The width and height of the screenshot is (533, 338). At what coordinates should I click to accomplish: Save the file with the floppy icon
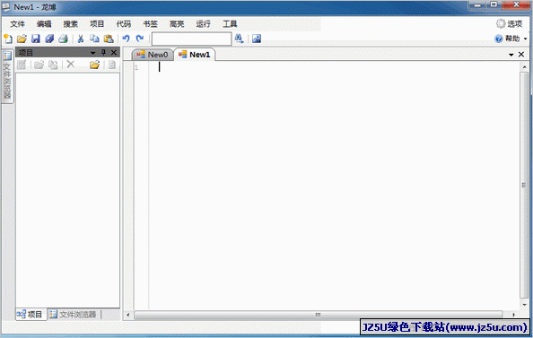pos(36,39)
